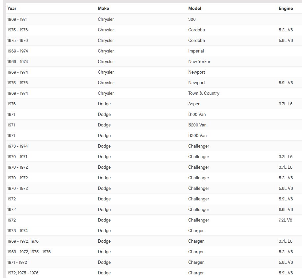Screen dimensions: 302x278
Task: Select the Chrysler 300 row
Action: [x=154, y=19]
